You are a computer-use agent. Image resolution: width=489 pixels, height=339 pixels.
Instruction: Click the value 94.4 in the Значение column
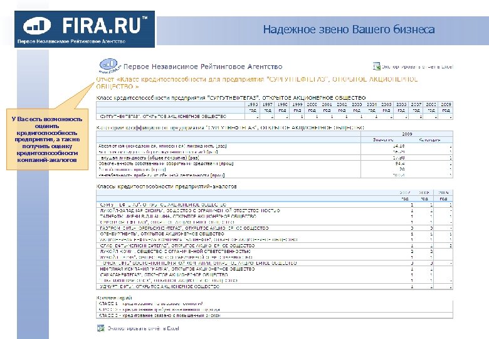[400, 164]
